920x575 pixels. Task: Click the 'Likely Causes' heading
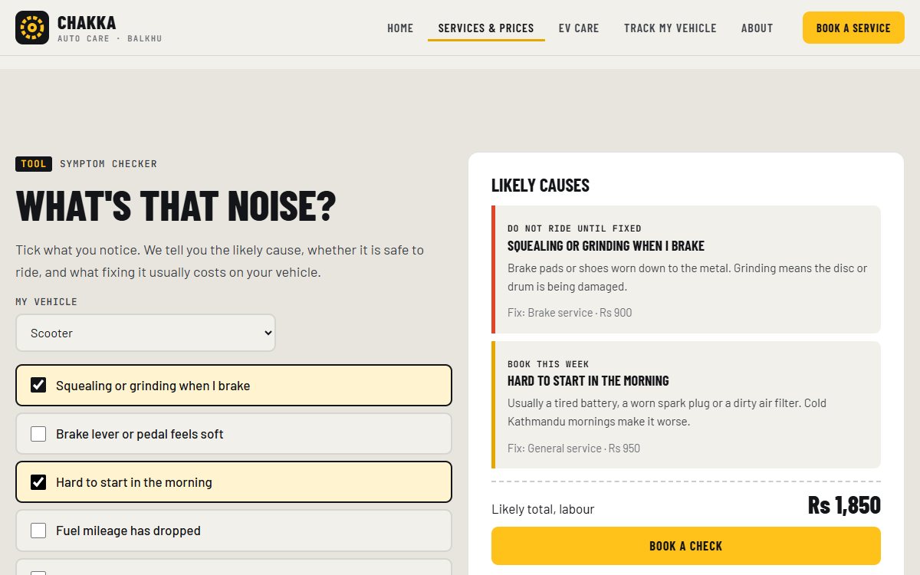pyautogui.click(x=540, y=185)
